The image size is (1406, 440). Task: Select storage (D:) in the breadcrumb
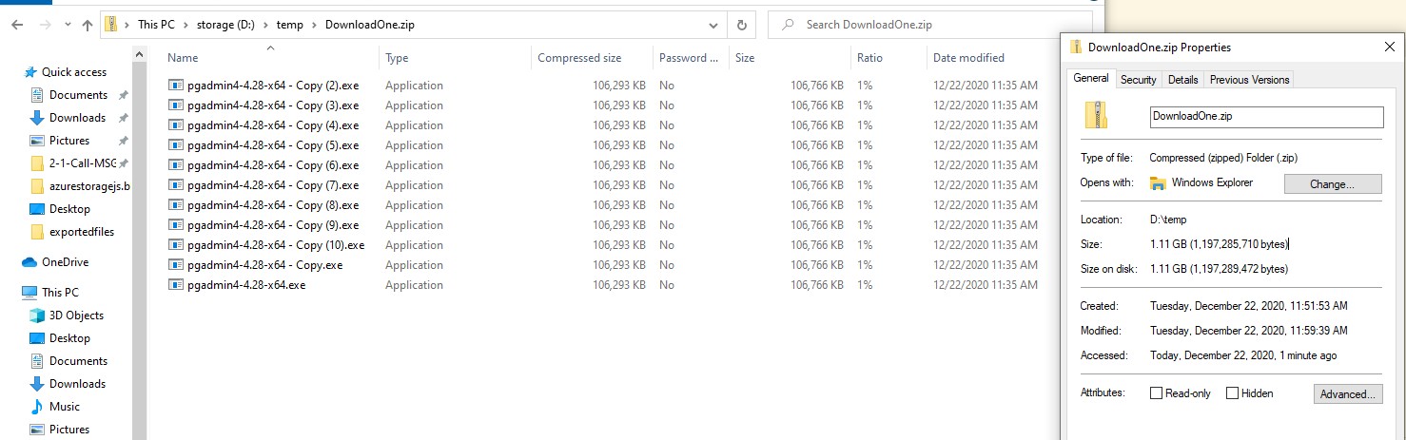[226, 25]
